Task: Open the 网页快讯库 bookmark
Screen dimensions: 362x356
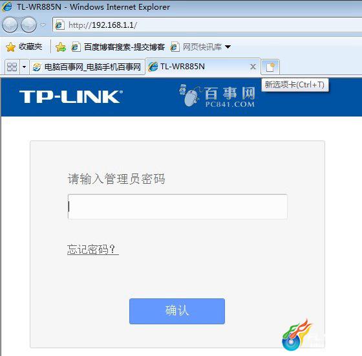Action: pyautogui.click(x=196, y=47)
